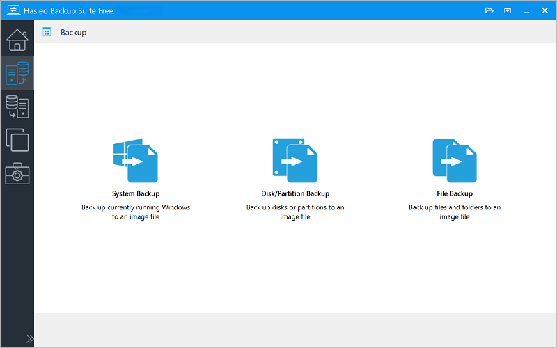The width and height of the screenshot is (557, 348).
Task: Open the Clone sidebar icon
Action: point(17,140)
